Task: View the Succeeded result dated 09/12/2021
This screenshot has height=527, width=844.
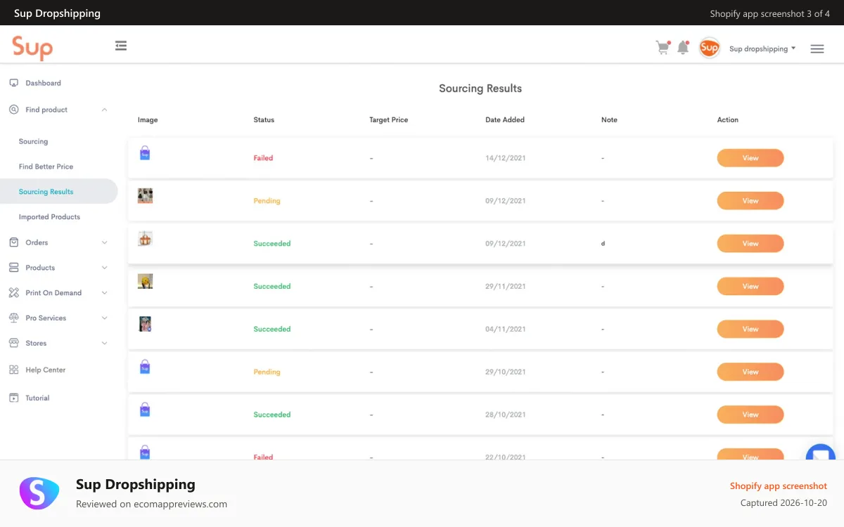Action: point(750,244)
